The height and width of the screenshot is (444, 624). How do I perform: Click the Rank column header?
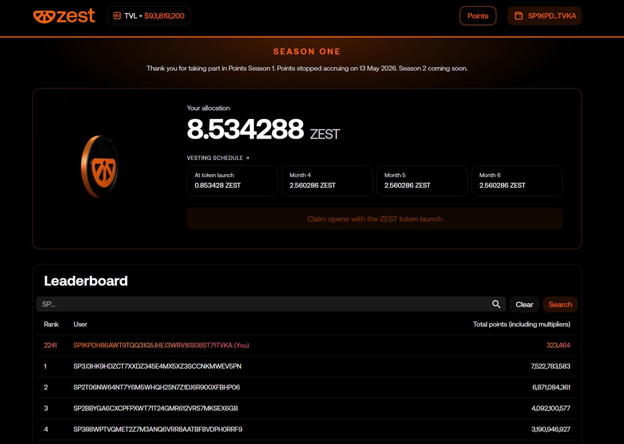[x=51, y=324]
